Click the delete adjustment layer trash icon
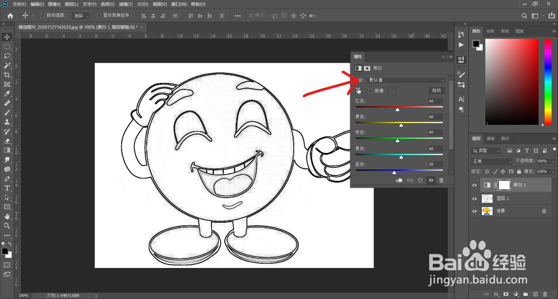This screenshot has width=558, height=299. (441, 180)
